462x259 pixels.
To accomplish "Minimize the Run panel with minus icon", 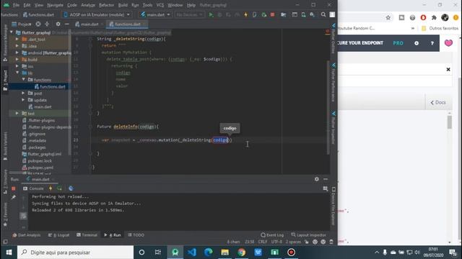I will pyautogui.click(x=326, y=179).
